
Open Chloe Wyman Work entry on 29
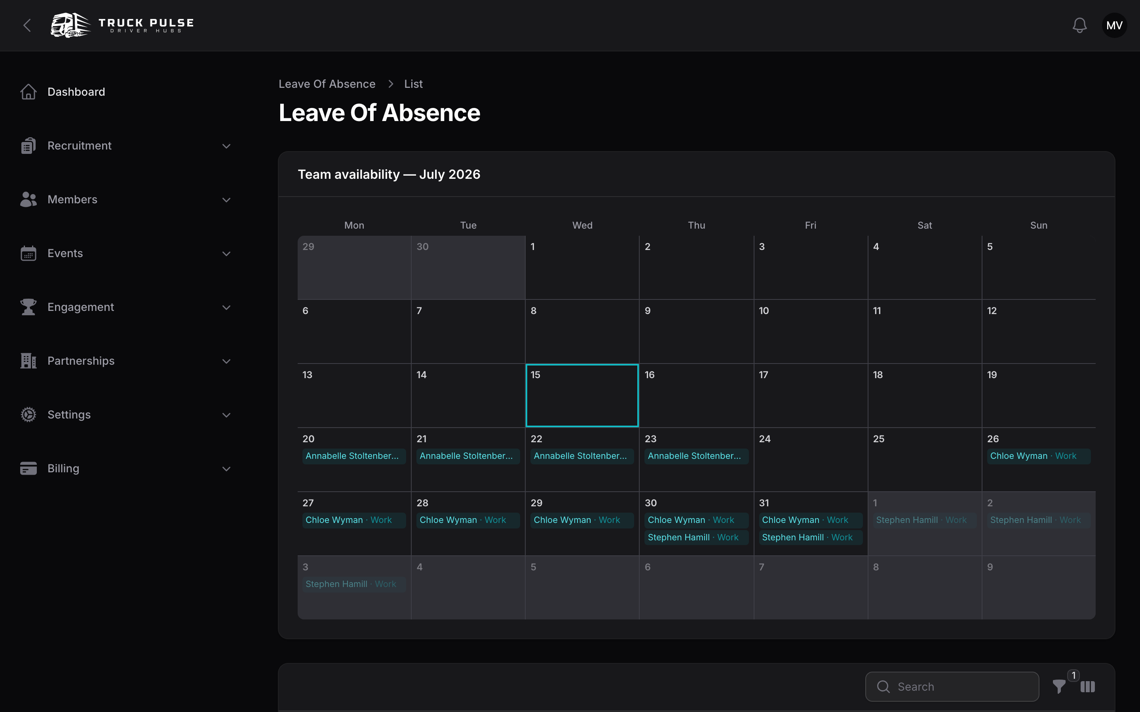(x=582, y=520)
